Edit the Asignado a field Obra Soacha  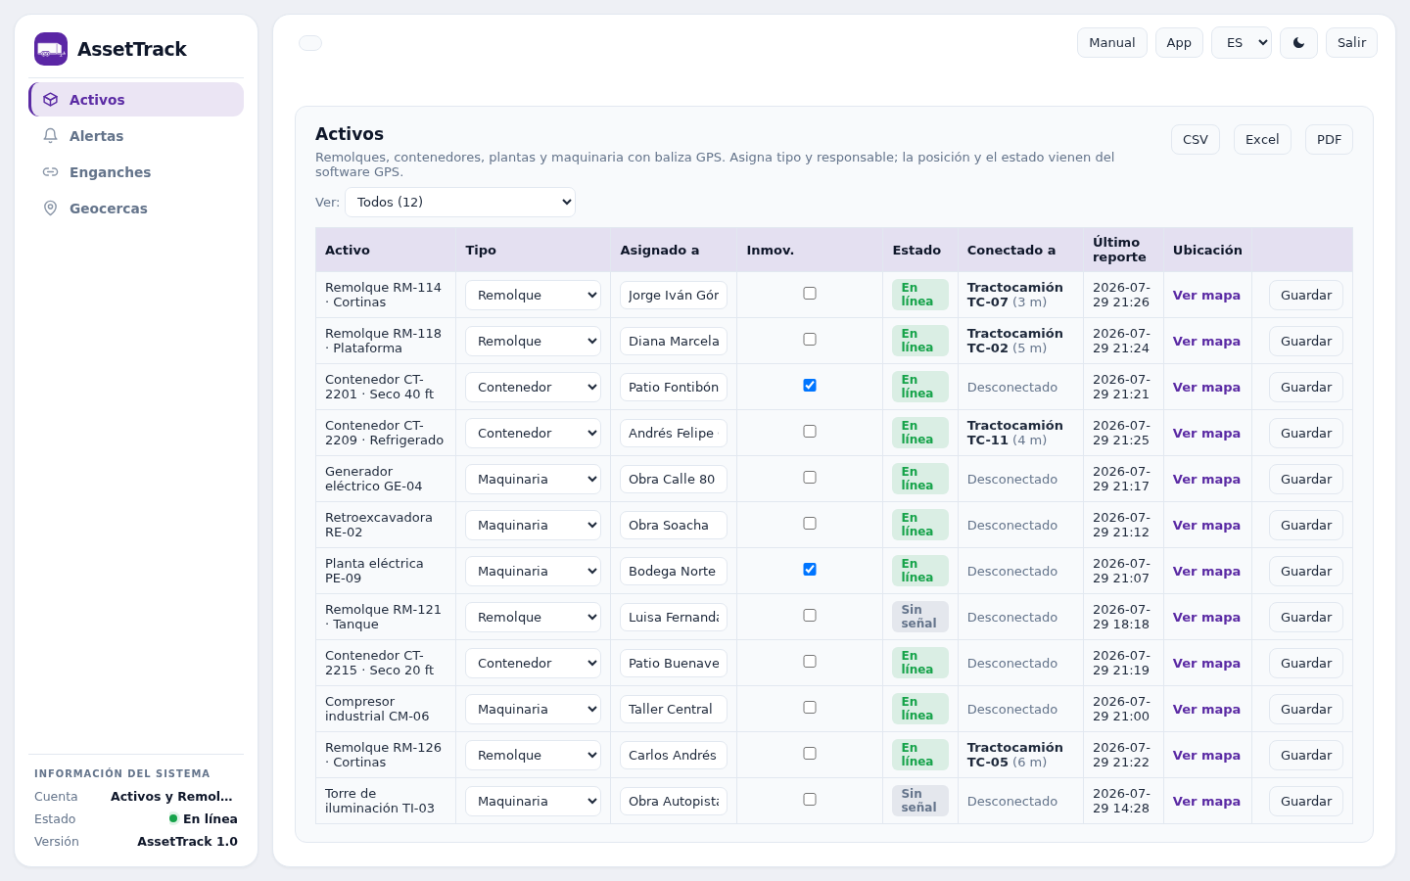click(674, 526)
